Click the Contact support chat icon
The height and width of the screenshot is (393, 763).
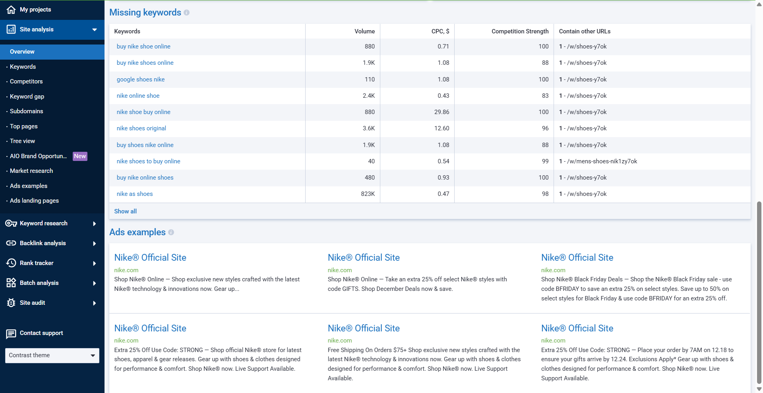11,333
